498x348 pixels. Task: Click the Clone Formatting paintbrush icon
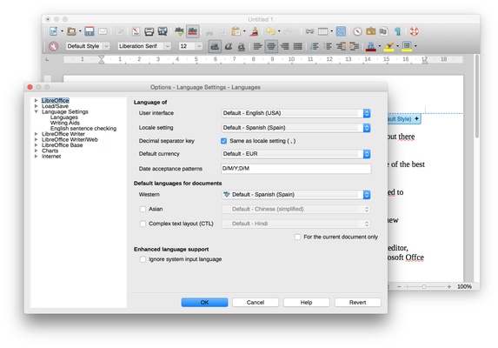pos(254,31)
